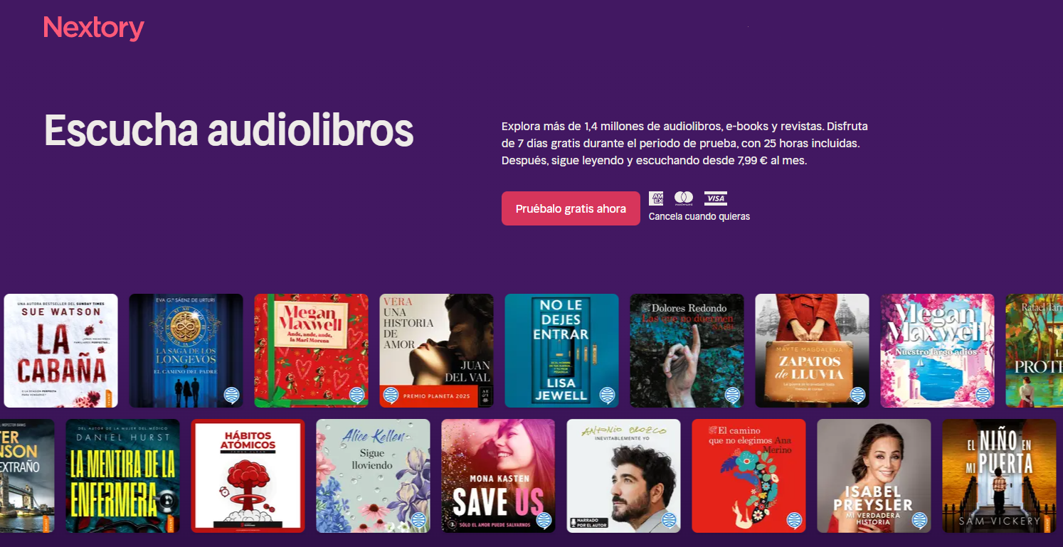Image resolution: width=1063 pixels, height=547 pixels.
Task: Click the American Express card icon
Action: click(656, 198)
